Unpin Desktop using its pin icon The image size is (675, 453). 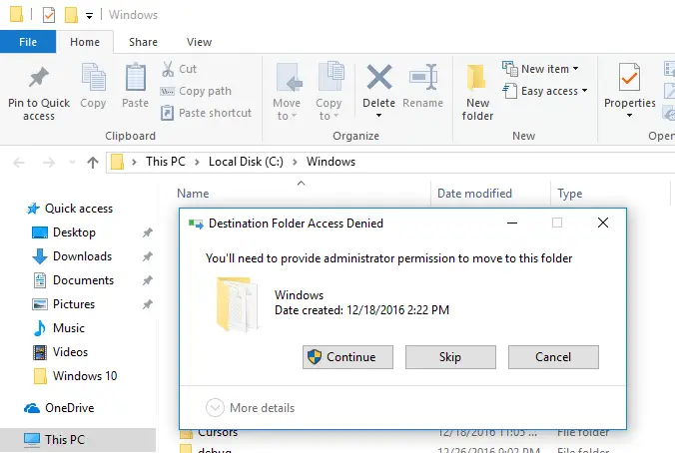(x=147, y=232)
